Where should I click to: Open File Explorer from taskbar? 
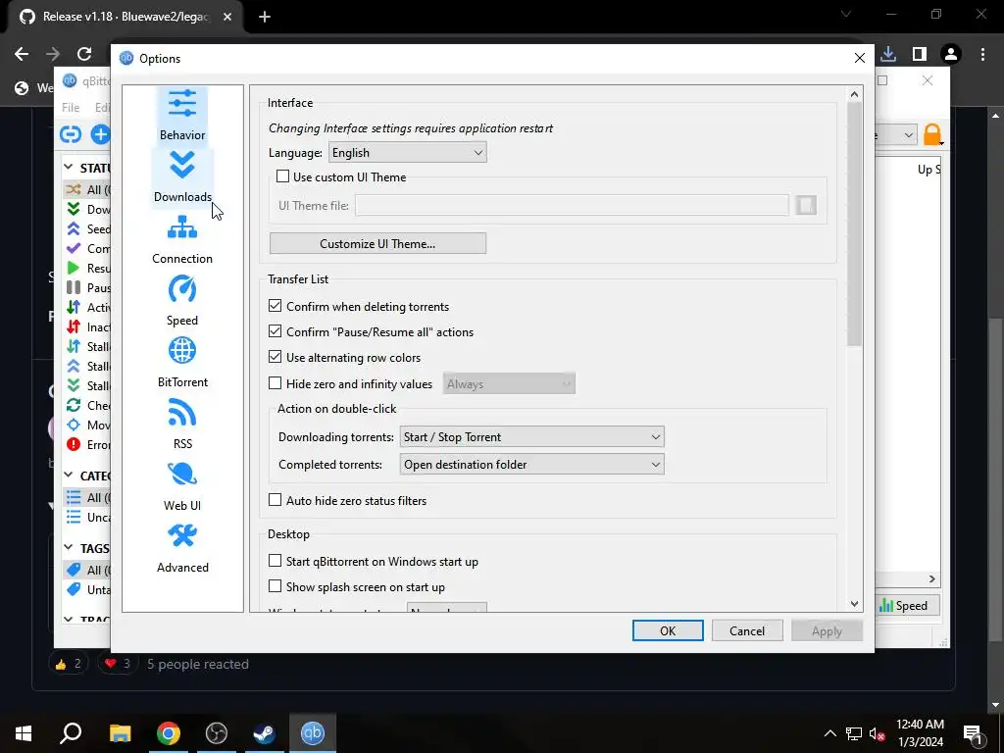[x=120, y=733]
